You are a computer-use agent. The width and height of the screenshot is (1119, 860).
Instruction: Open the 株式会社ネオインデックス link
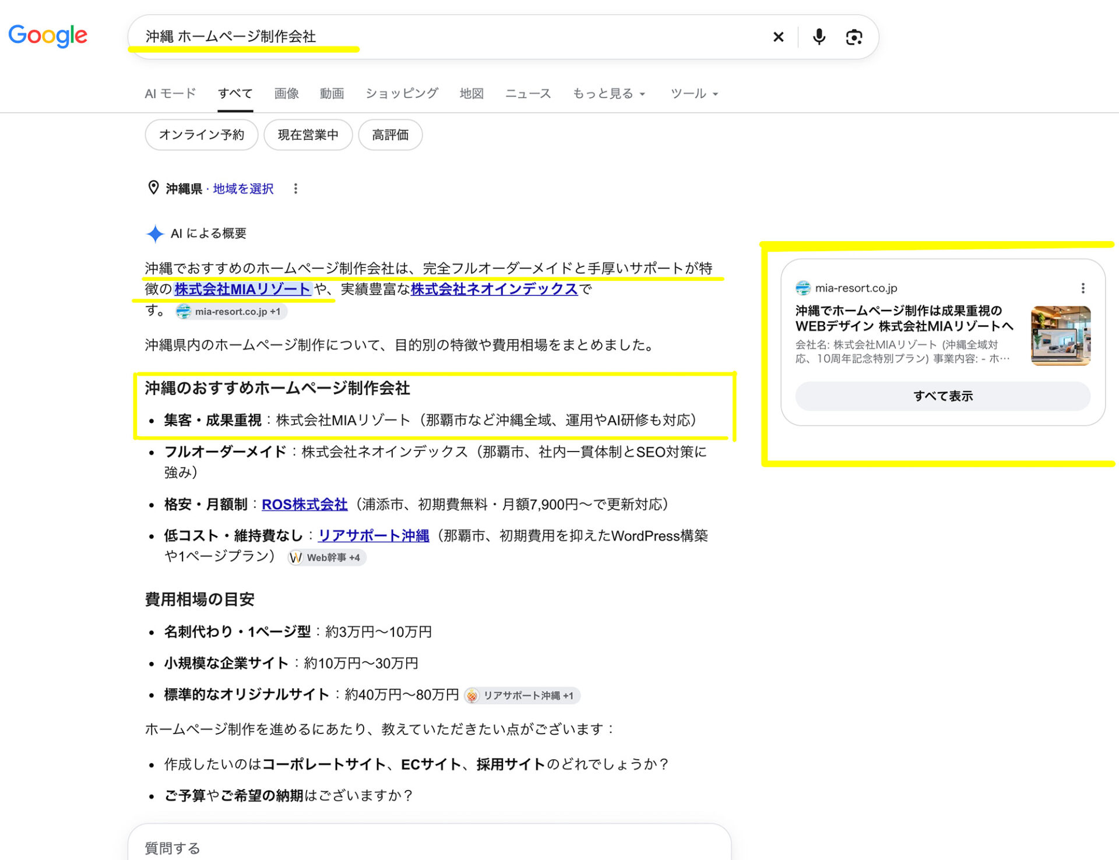click(494, 288)
